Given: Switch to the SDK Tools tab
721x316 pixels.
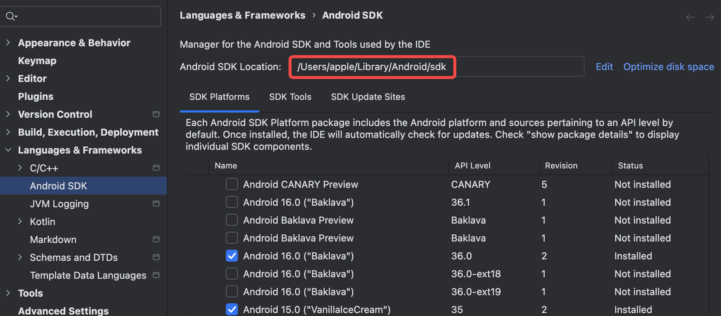Looking at the screenshot, I should 290,97.
